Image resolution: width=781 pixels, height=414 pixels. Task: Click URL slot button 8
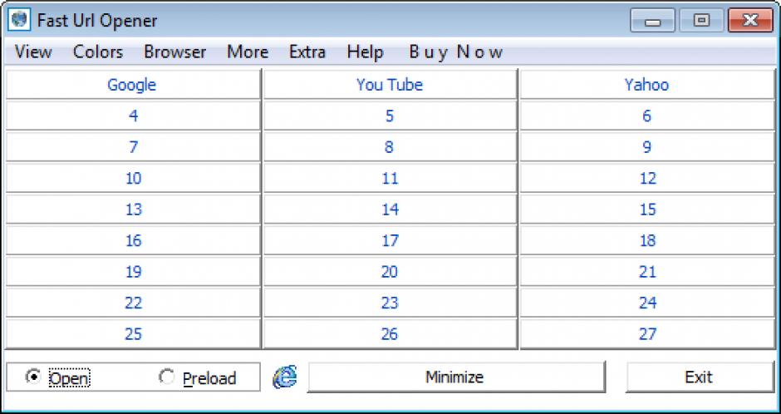(390, 146)
